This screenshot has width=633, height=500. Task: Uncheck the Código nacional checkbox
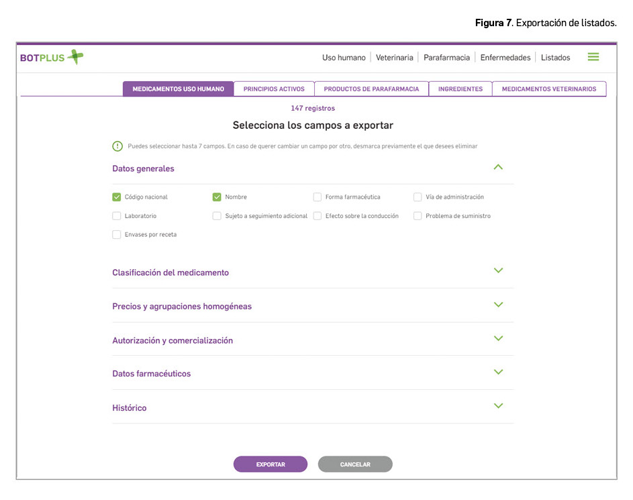[117, 197]
